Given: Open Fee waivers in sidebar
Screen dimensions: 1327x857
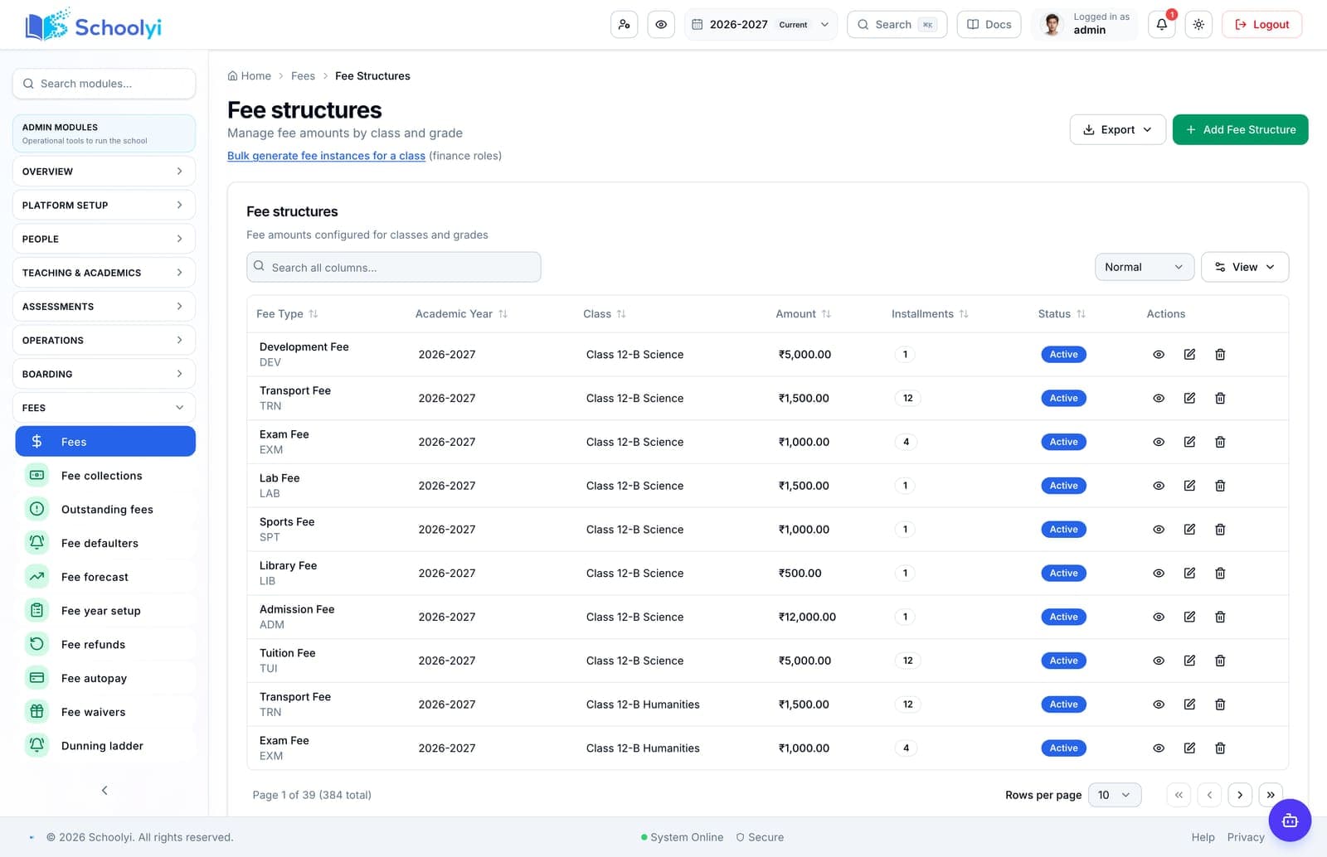Looking at the screenshot, I should point(105,712).
